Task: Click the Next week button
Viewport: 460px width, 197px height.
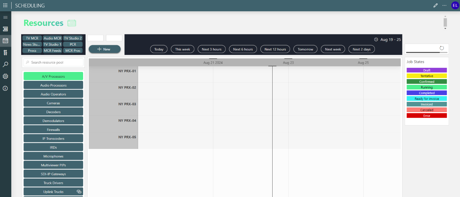Action: click(x=333, y=49)
